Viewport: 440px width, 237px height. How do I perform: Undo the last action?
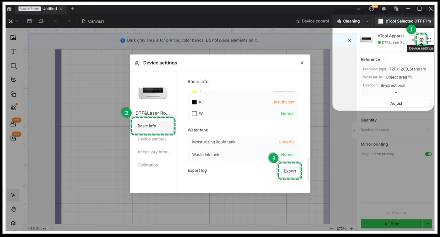point(56,21)
